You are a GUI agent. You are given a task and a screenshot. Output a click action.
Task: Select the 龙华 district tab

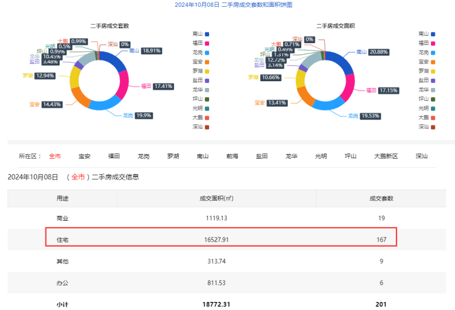pos(291,156)
